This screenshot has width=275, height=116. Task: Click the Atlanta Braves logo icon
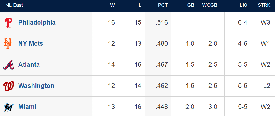[x=9, y=65]
